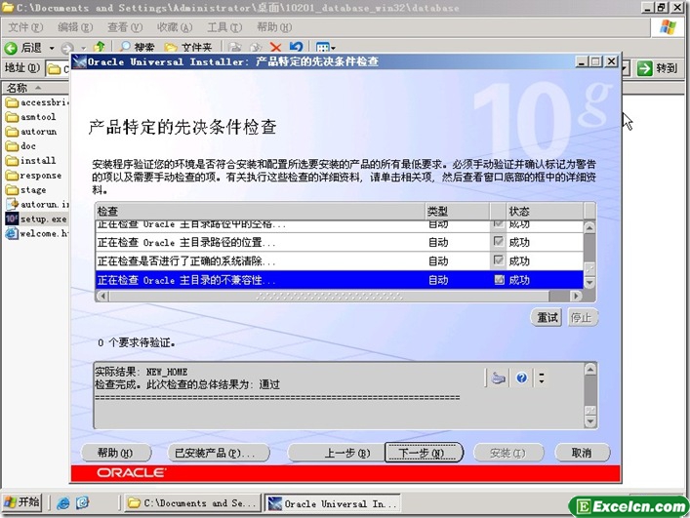Image resolution: width=690 pixels, height=518 pixels.
Task: Open the Back button history dropdown arrow
Action: tap(52, 48)
